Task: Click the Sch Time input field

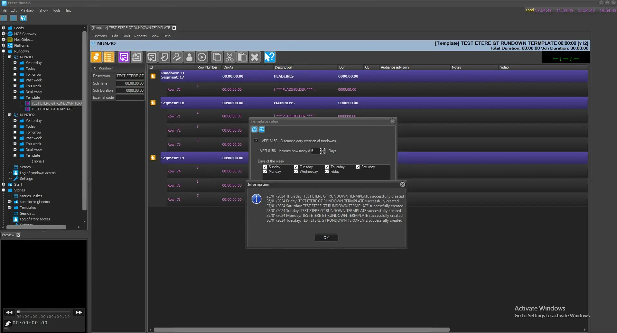Action: 130,83
